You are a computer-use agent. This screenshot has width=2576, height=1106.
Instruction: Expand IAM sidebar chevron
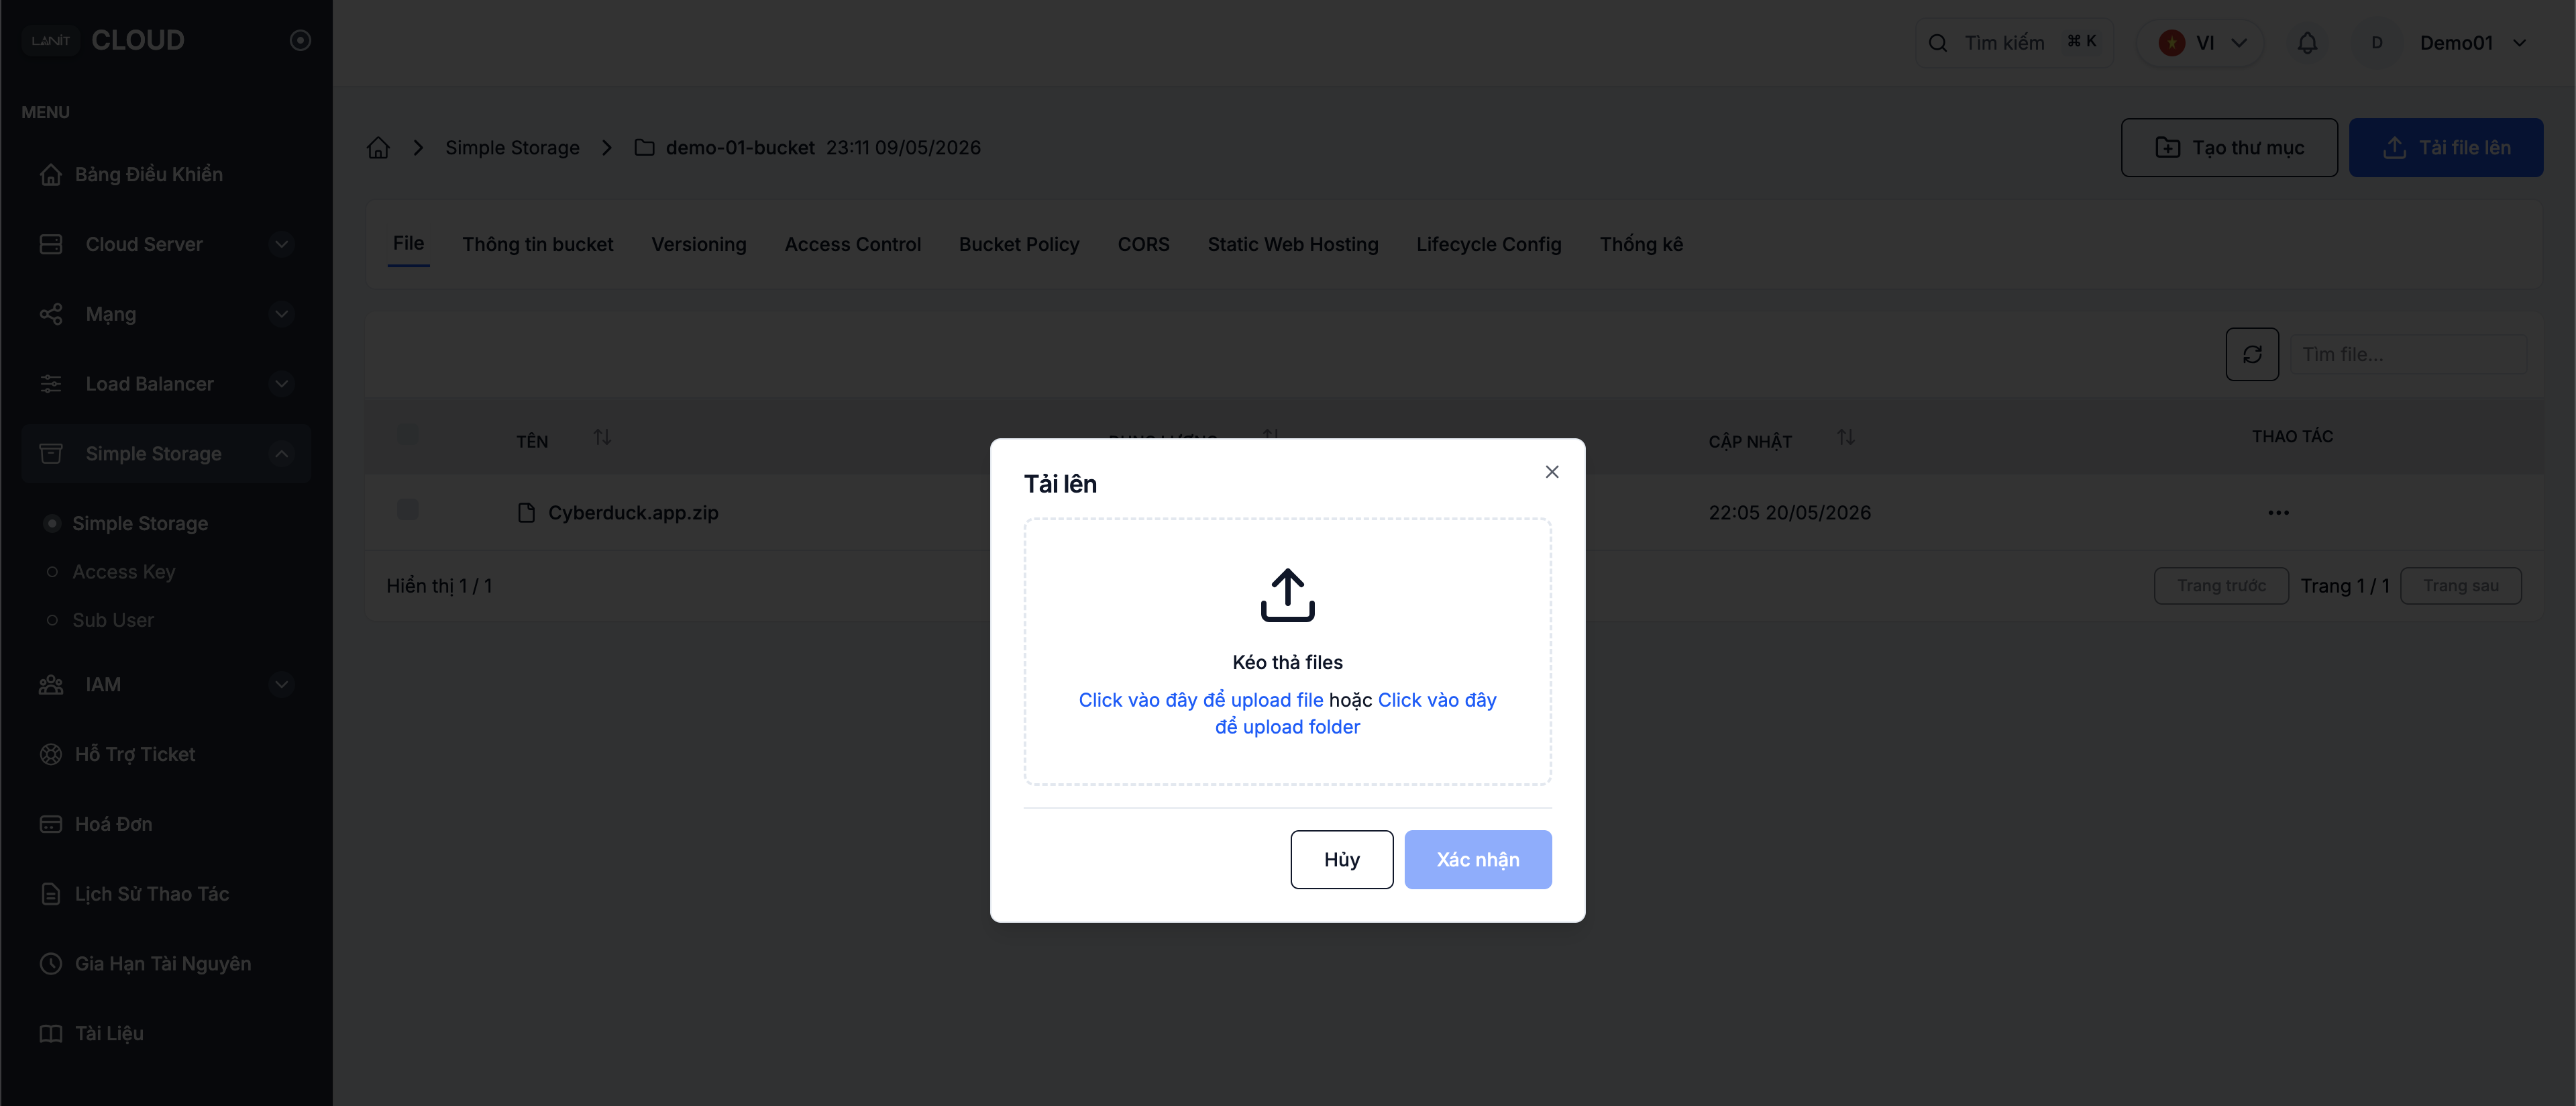[x=281, y=685]
